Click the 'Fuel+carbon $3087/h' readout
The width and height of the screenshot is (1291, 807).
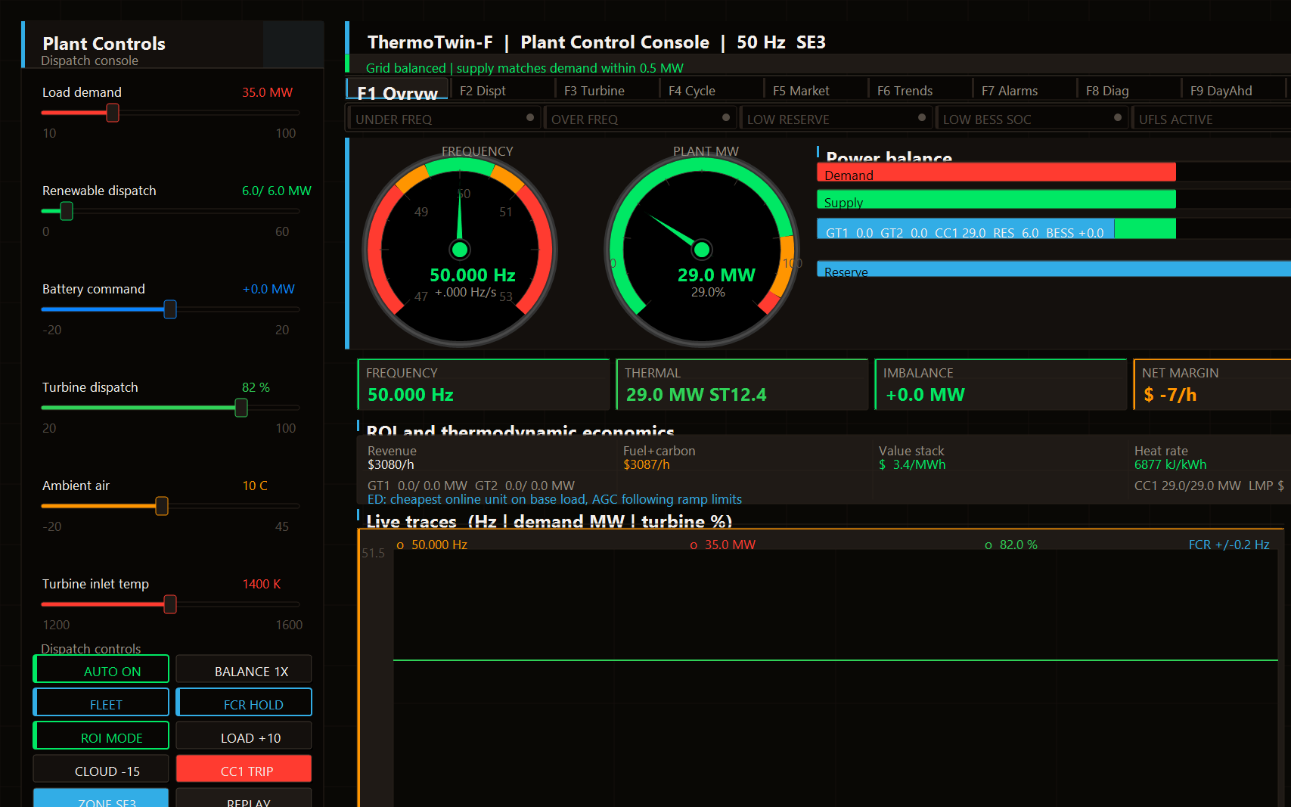tap(659, 458)
